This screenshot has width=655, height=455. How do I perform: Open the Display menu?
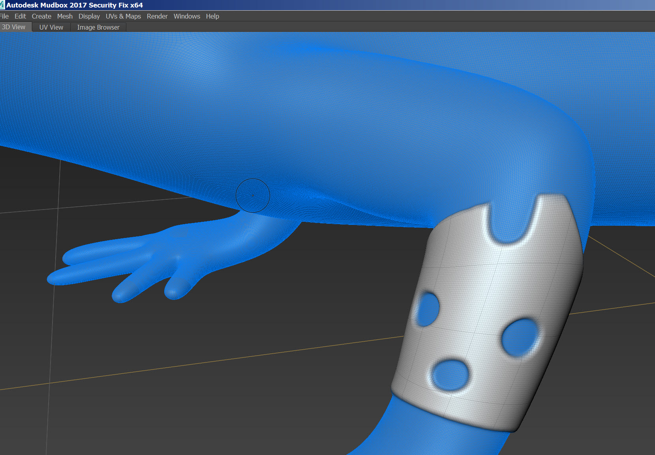pyautogui.click(x=89, y=16)
